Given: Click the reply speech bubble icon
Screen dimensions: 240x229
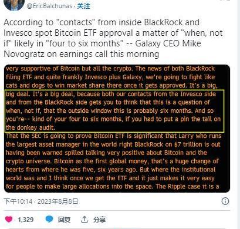Looking at the screenshot, I should [x=49, y=219].
